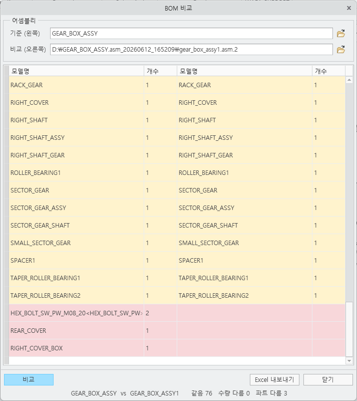This screenshot has width=357, height=401.
Task: Sort by the right 개수 column header
Action: [x=328, y=71]
